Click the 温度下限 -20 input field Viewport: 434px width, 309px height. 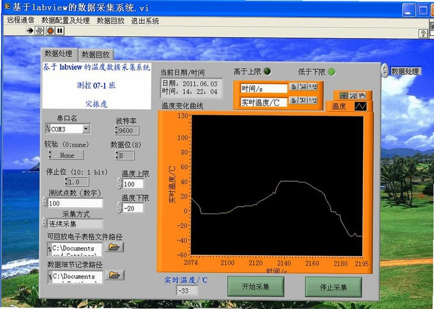point(132,208)
